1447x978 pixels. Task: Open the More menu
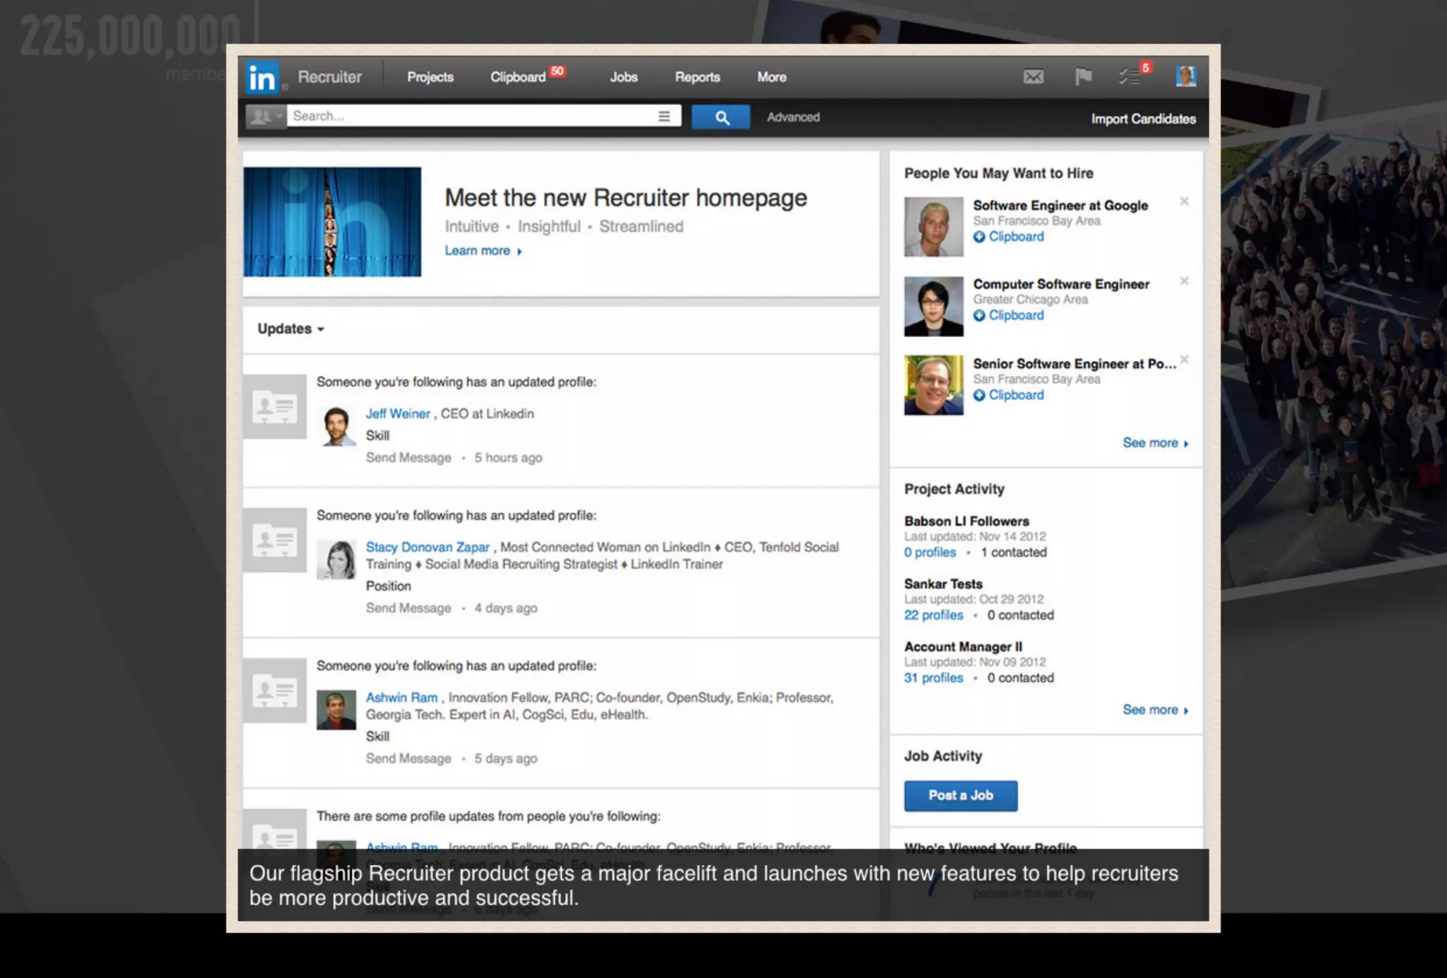[772, 77]
